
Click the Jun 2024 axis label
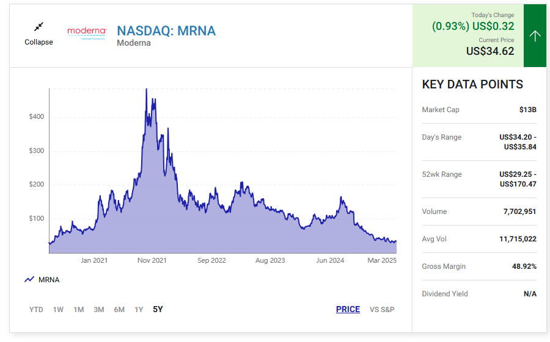pos(330,260)
